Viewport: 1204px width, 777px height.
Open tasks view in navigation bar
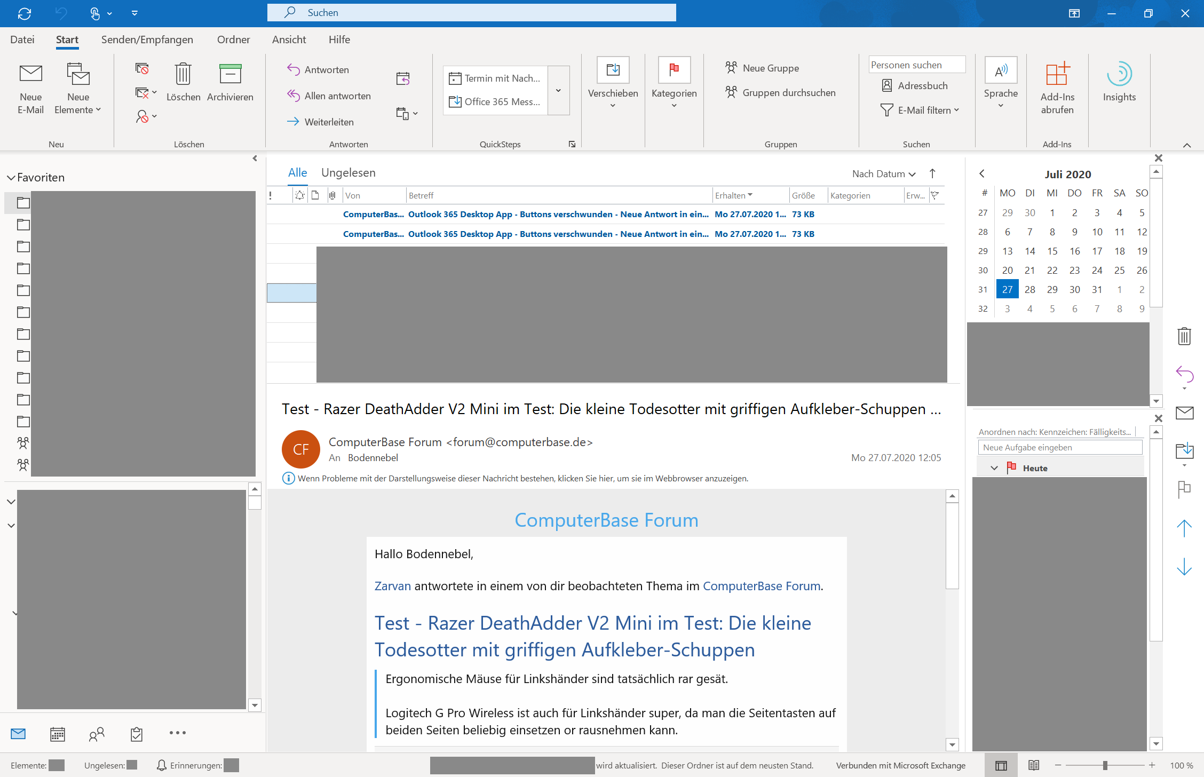pyautogui.click(x=137, y=734)
